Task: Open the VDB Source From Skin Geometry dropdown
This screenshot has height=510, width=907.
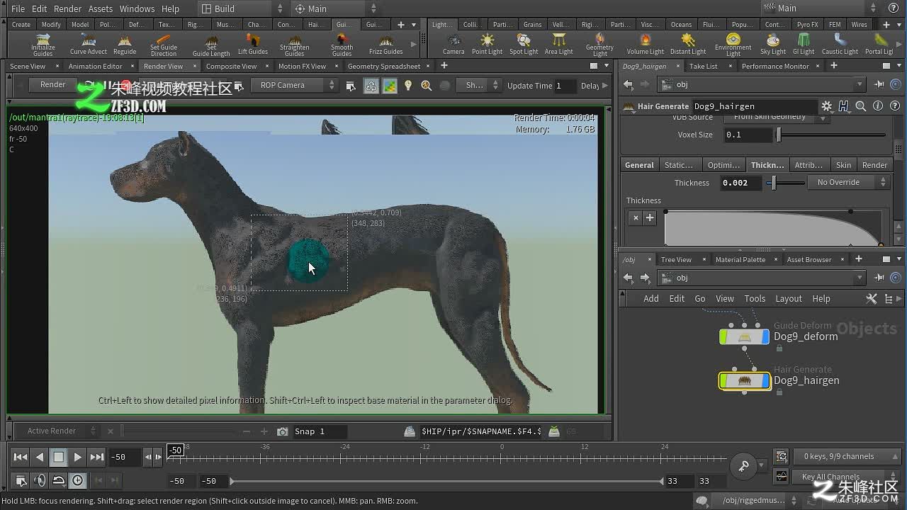Action: click(x=776, y=118)
